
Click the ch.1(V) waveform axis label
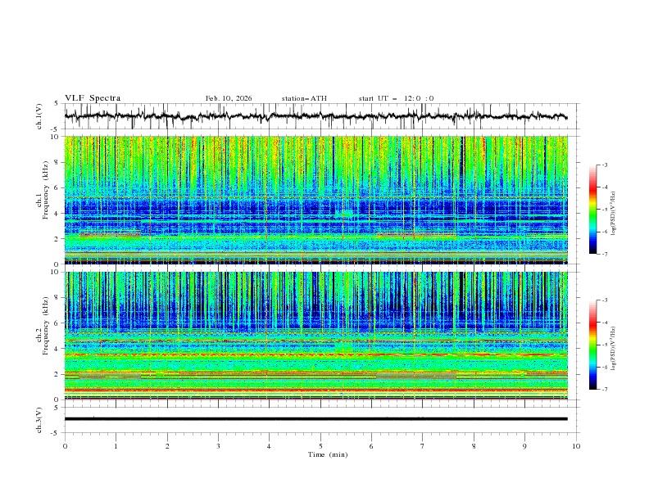coord(39,116)
